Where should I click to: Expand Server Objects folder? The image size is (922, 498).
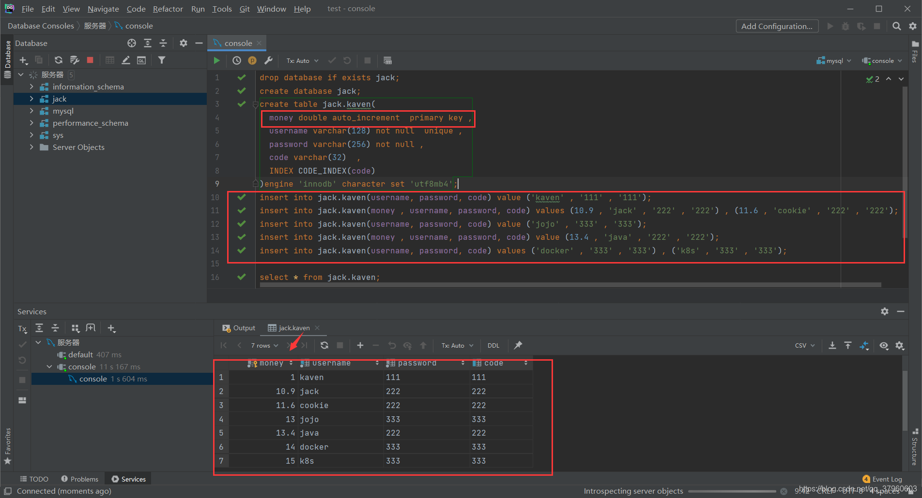click(x=32, y=147)
